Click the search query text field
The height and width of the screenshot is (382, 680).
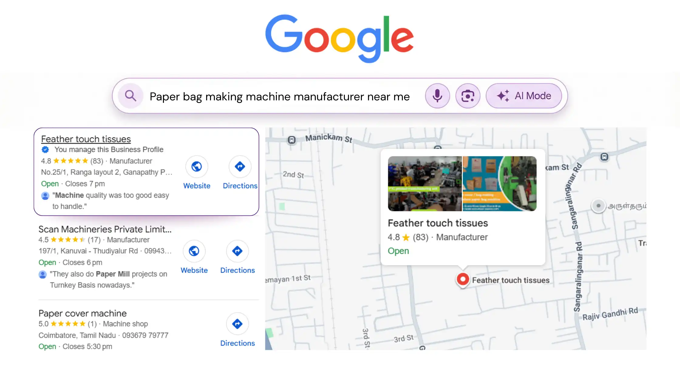(279, 96)
